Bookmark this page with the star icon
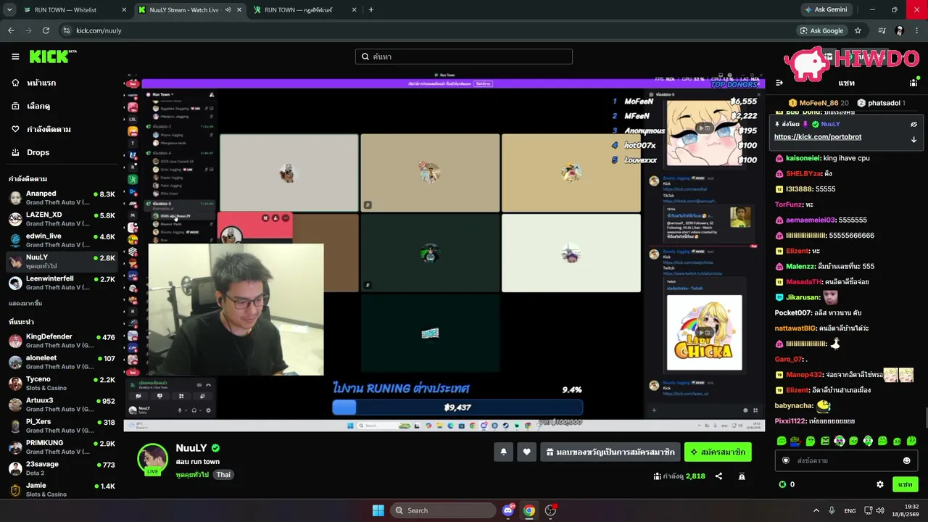The image size is (928, 522). click(858, 30)
